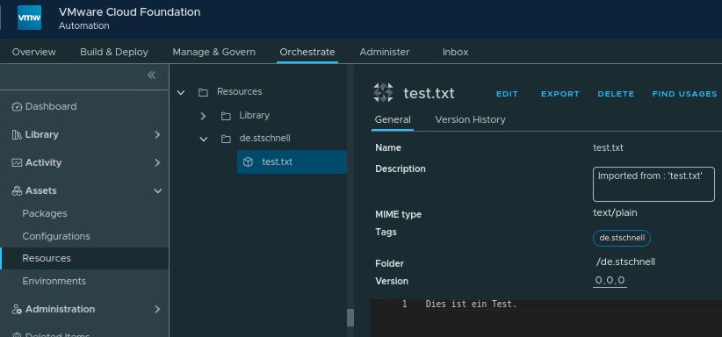Viewport: 722px width, 337px height.
Task: Switch to the Version History tab
Action: [470, 119]
